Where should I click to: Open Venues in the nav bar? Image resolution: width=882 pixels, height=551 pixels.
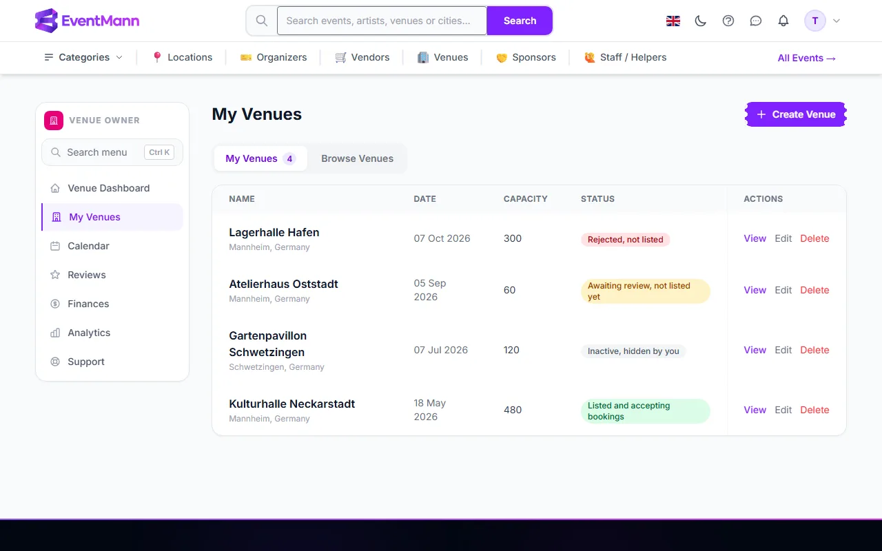[x=442, y=57]
